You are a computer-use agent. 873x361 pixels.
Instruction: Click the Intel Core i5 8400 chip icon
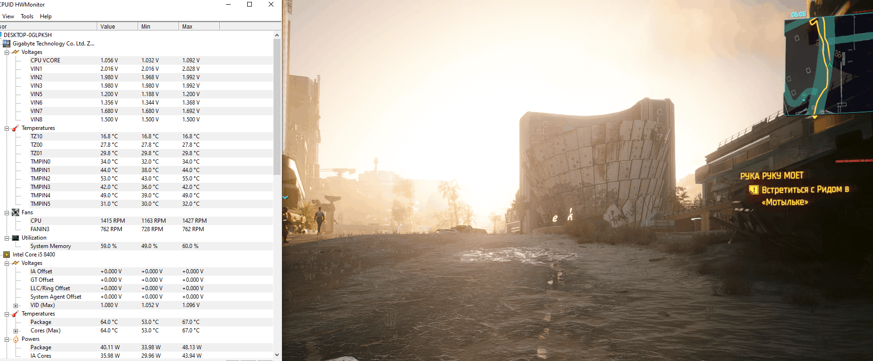7,255
